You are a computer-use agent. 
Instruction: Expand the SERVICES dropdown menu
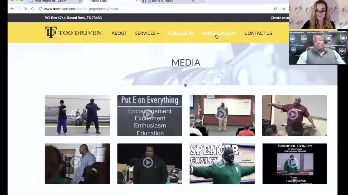[x=147, y=33]
